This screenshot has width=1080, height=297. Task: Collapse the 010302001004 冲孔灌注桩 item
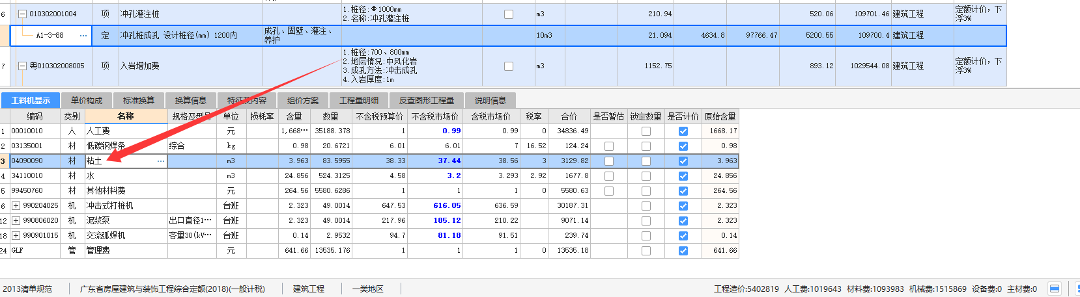coord(23,14)
